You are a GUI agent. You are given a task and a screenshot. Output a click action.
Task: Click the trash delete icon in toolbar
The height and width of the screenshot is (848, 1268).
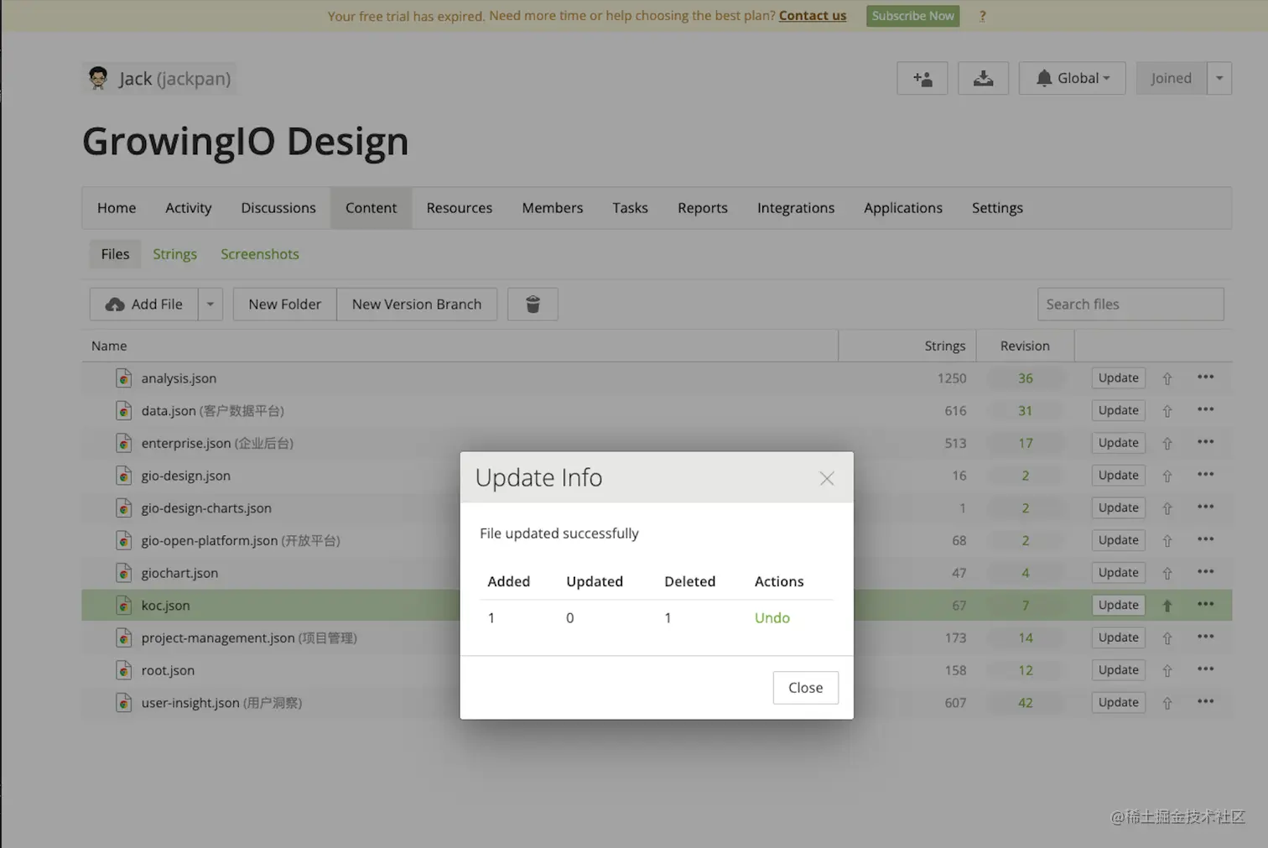[533, 304]
